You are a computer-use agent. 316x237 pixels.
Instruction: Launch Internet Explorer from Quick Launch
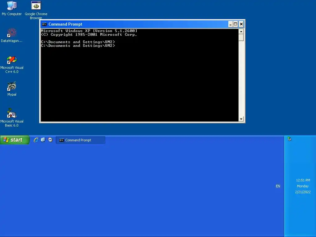point(36,140)
